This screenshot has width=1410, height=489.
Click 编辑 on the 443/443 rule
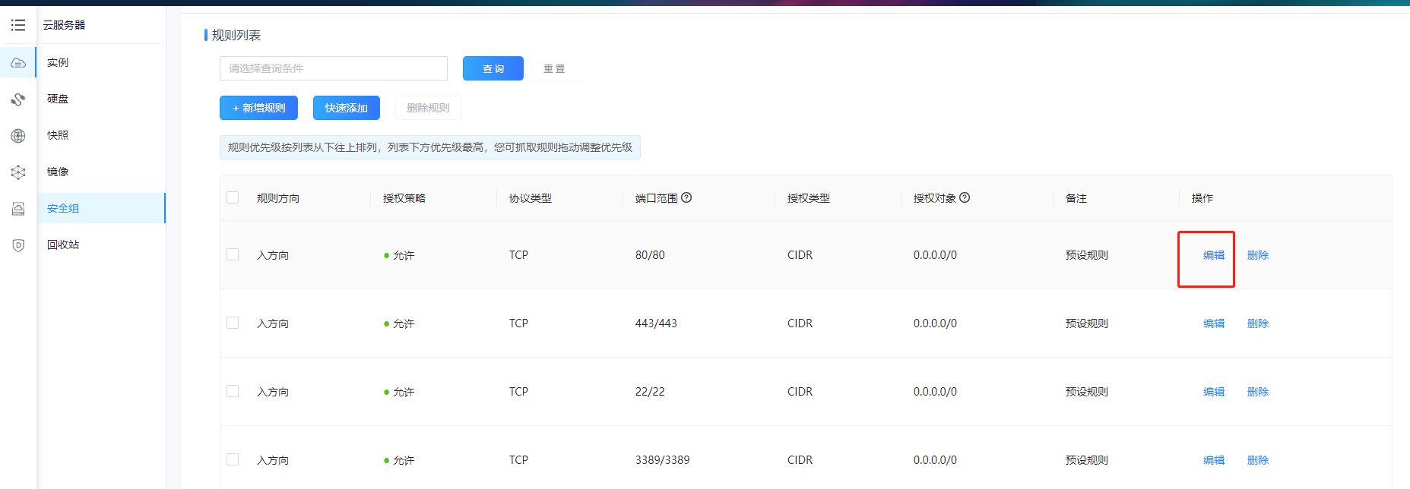pos(1214,323)
